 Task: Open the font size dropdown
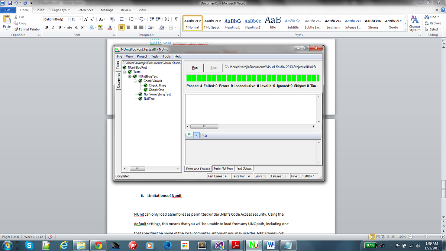[81, 19]
